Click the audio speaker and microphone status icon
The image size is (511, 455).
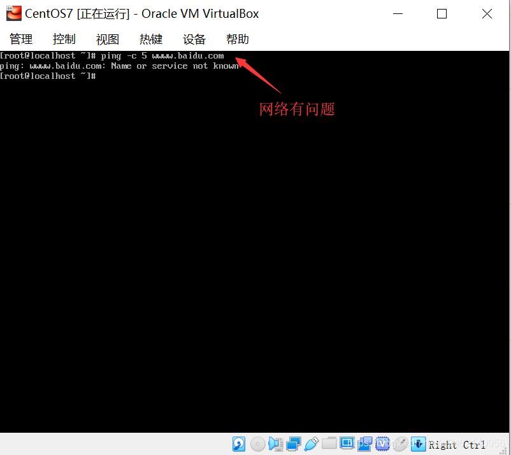(275, 444)
